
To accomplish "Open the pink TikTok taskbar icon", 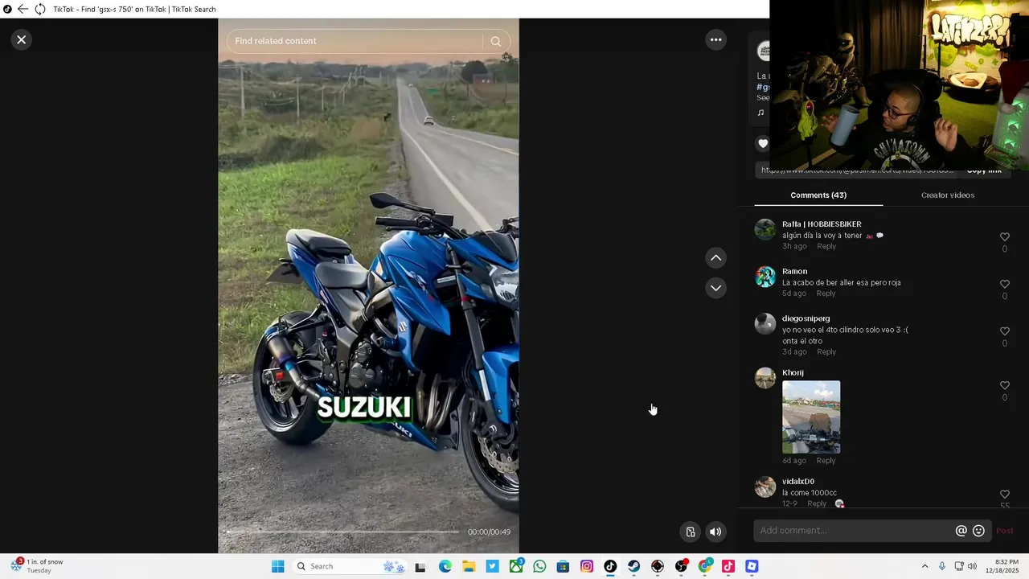I will 728,566.
